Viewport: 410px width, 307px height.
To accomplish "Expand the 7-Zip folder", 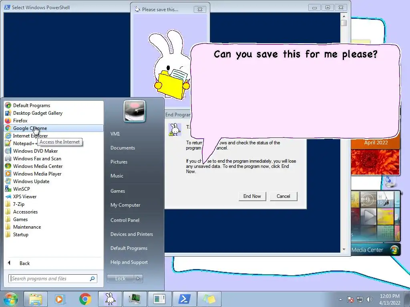I will (54, 204).
